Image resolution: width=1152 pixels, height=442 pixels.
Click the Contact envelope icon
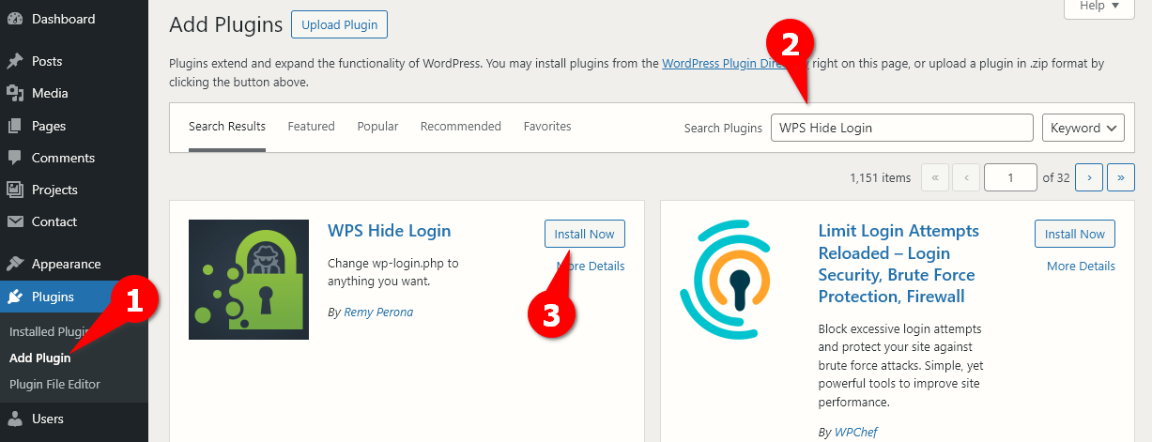coord(15,221)
